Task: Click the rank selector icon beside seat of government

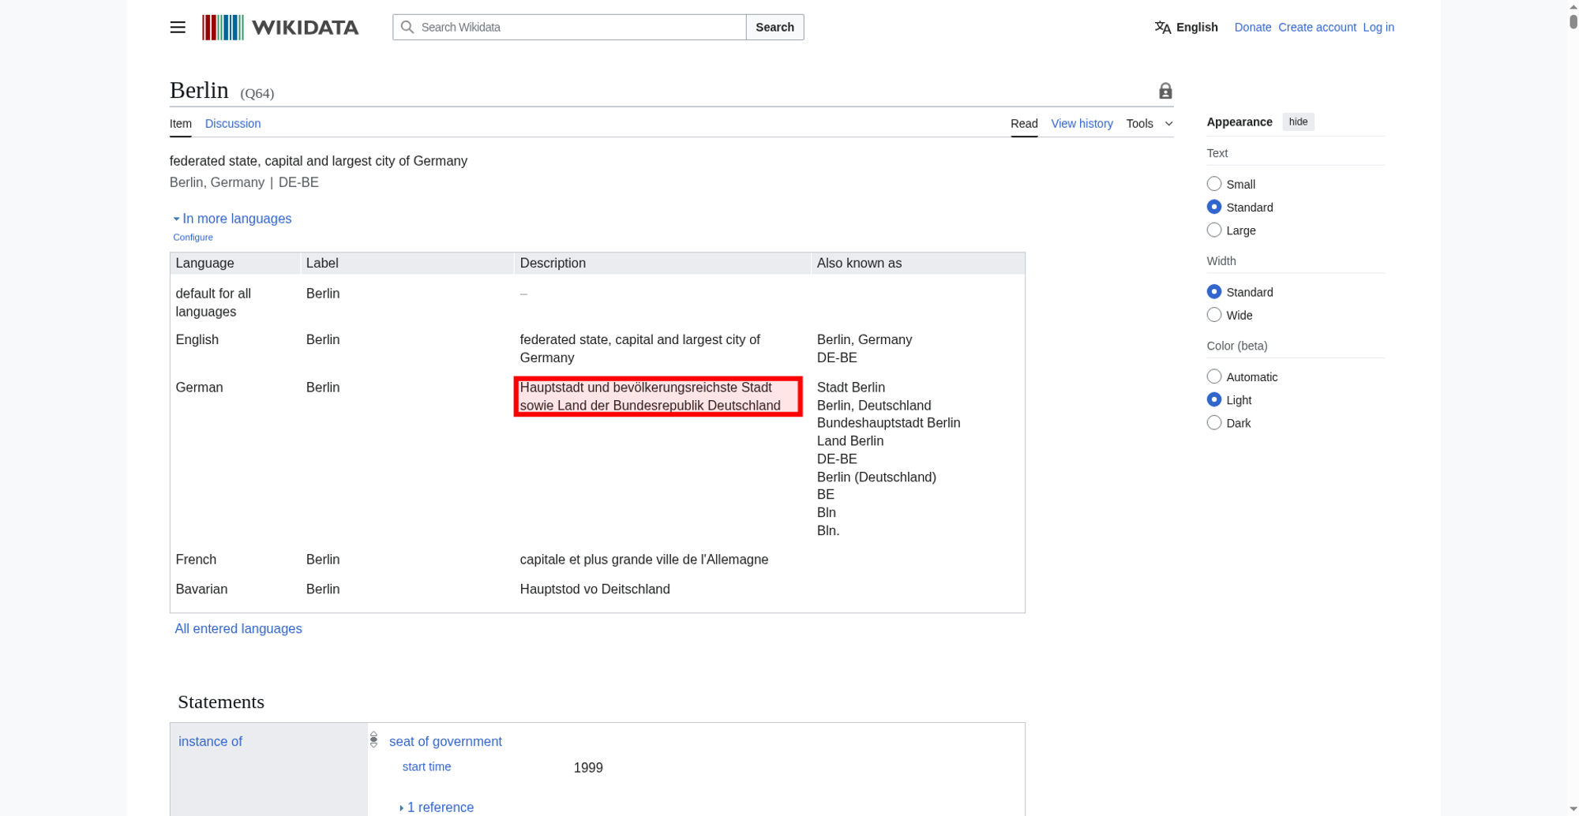Action: point(374,740)
